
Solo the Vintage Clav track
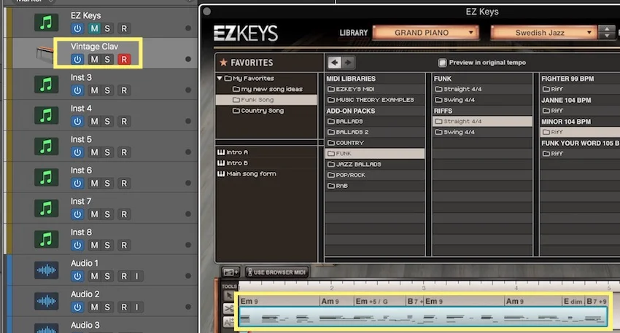click(107, 59)
